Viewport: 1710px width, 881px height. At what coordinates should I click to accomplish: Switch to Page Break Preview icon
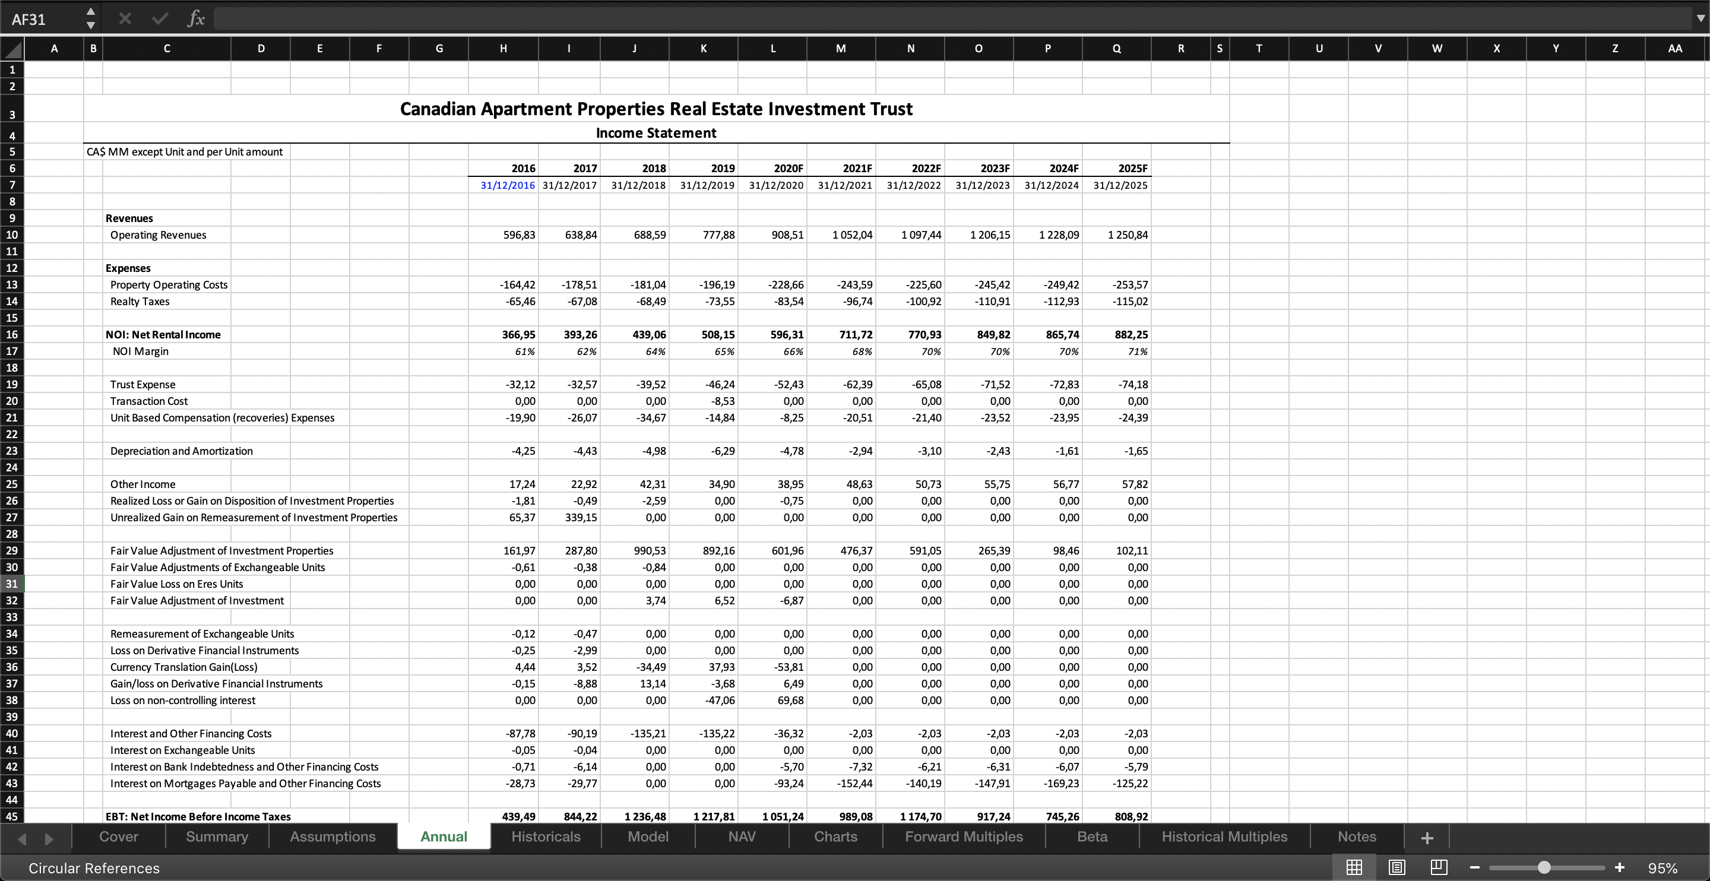click(1439, 867)
